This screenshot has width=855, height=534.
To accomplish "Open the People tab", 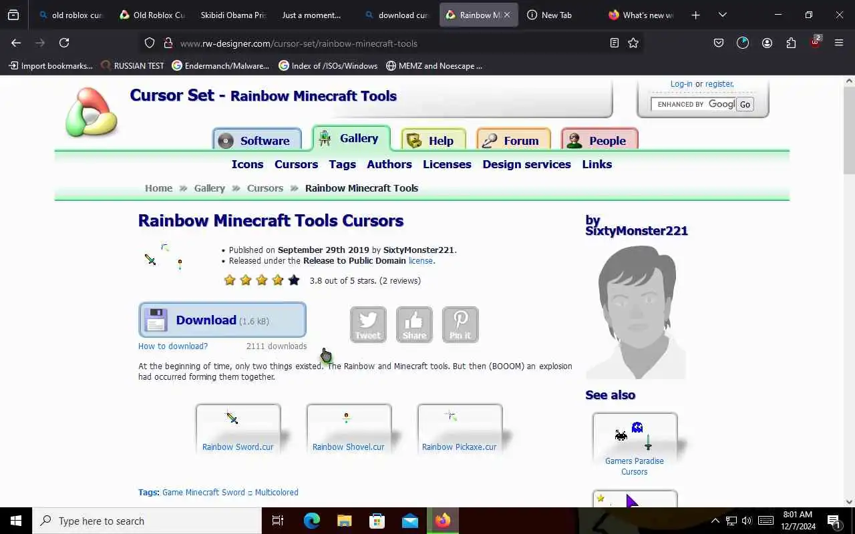I will tap(600, 140).
